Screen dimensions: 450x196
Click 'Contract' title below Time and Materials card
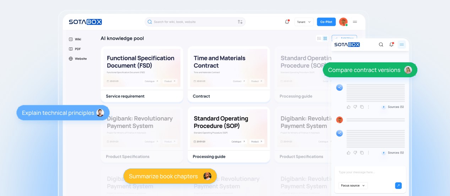(x=201, y=96)
